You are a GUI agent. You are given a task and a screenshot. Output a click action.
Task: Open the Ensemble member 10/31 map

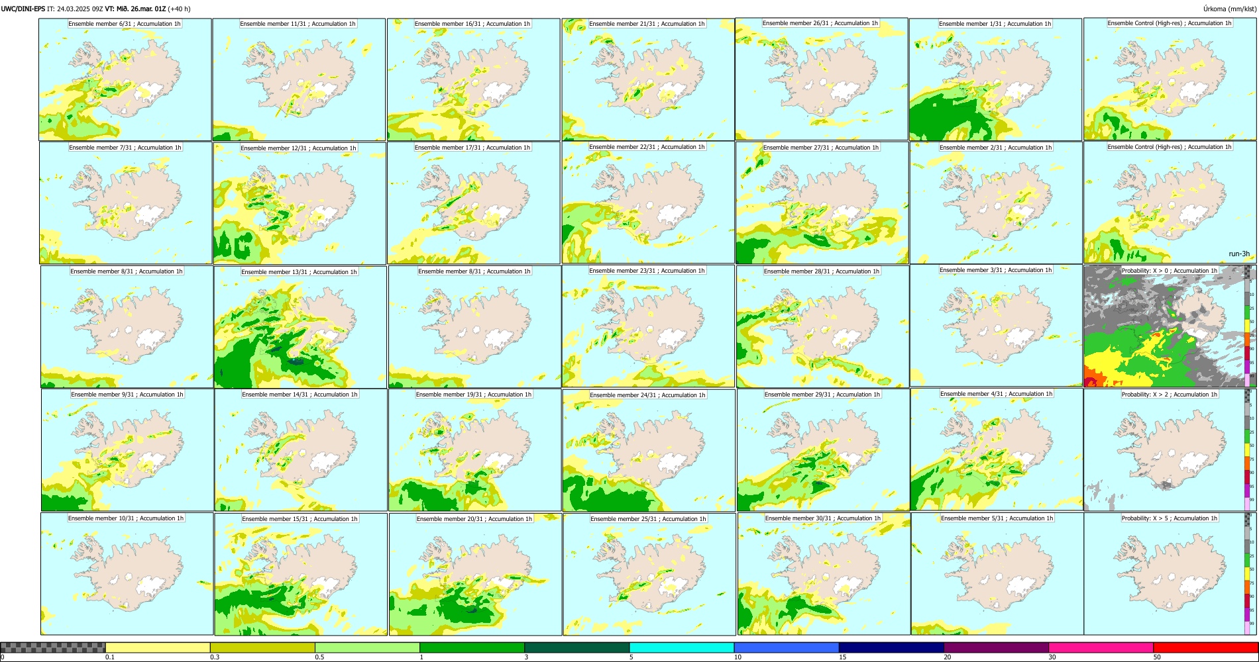[127, 574]
